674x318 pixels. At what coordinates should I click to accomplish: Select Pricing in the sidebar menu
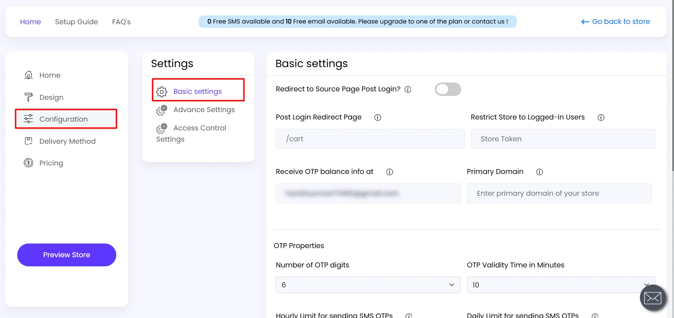tap(51, 163)
